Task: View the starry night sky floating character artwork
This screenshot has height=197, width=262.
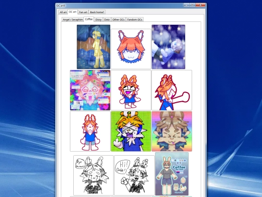Action: click(x=168, y=47)
